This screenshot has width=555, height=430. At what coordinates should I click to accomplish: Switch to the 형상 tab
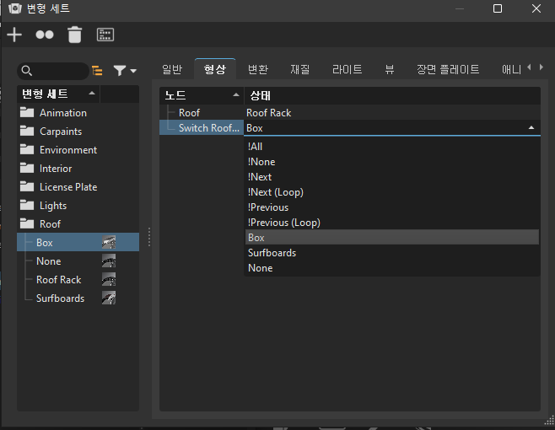tap(215, 69)
